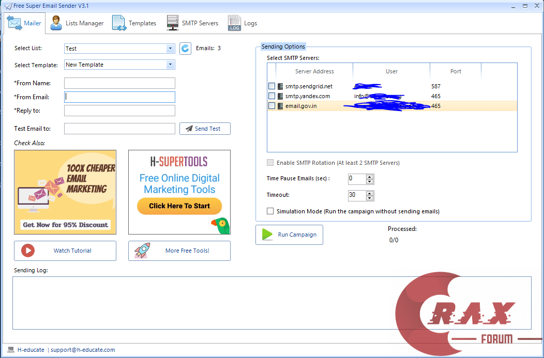The width and height of the screenshot is (544, 358).
Task: Click into the From Email field
Action: [x=119, y=97]
